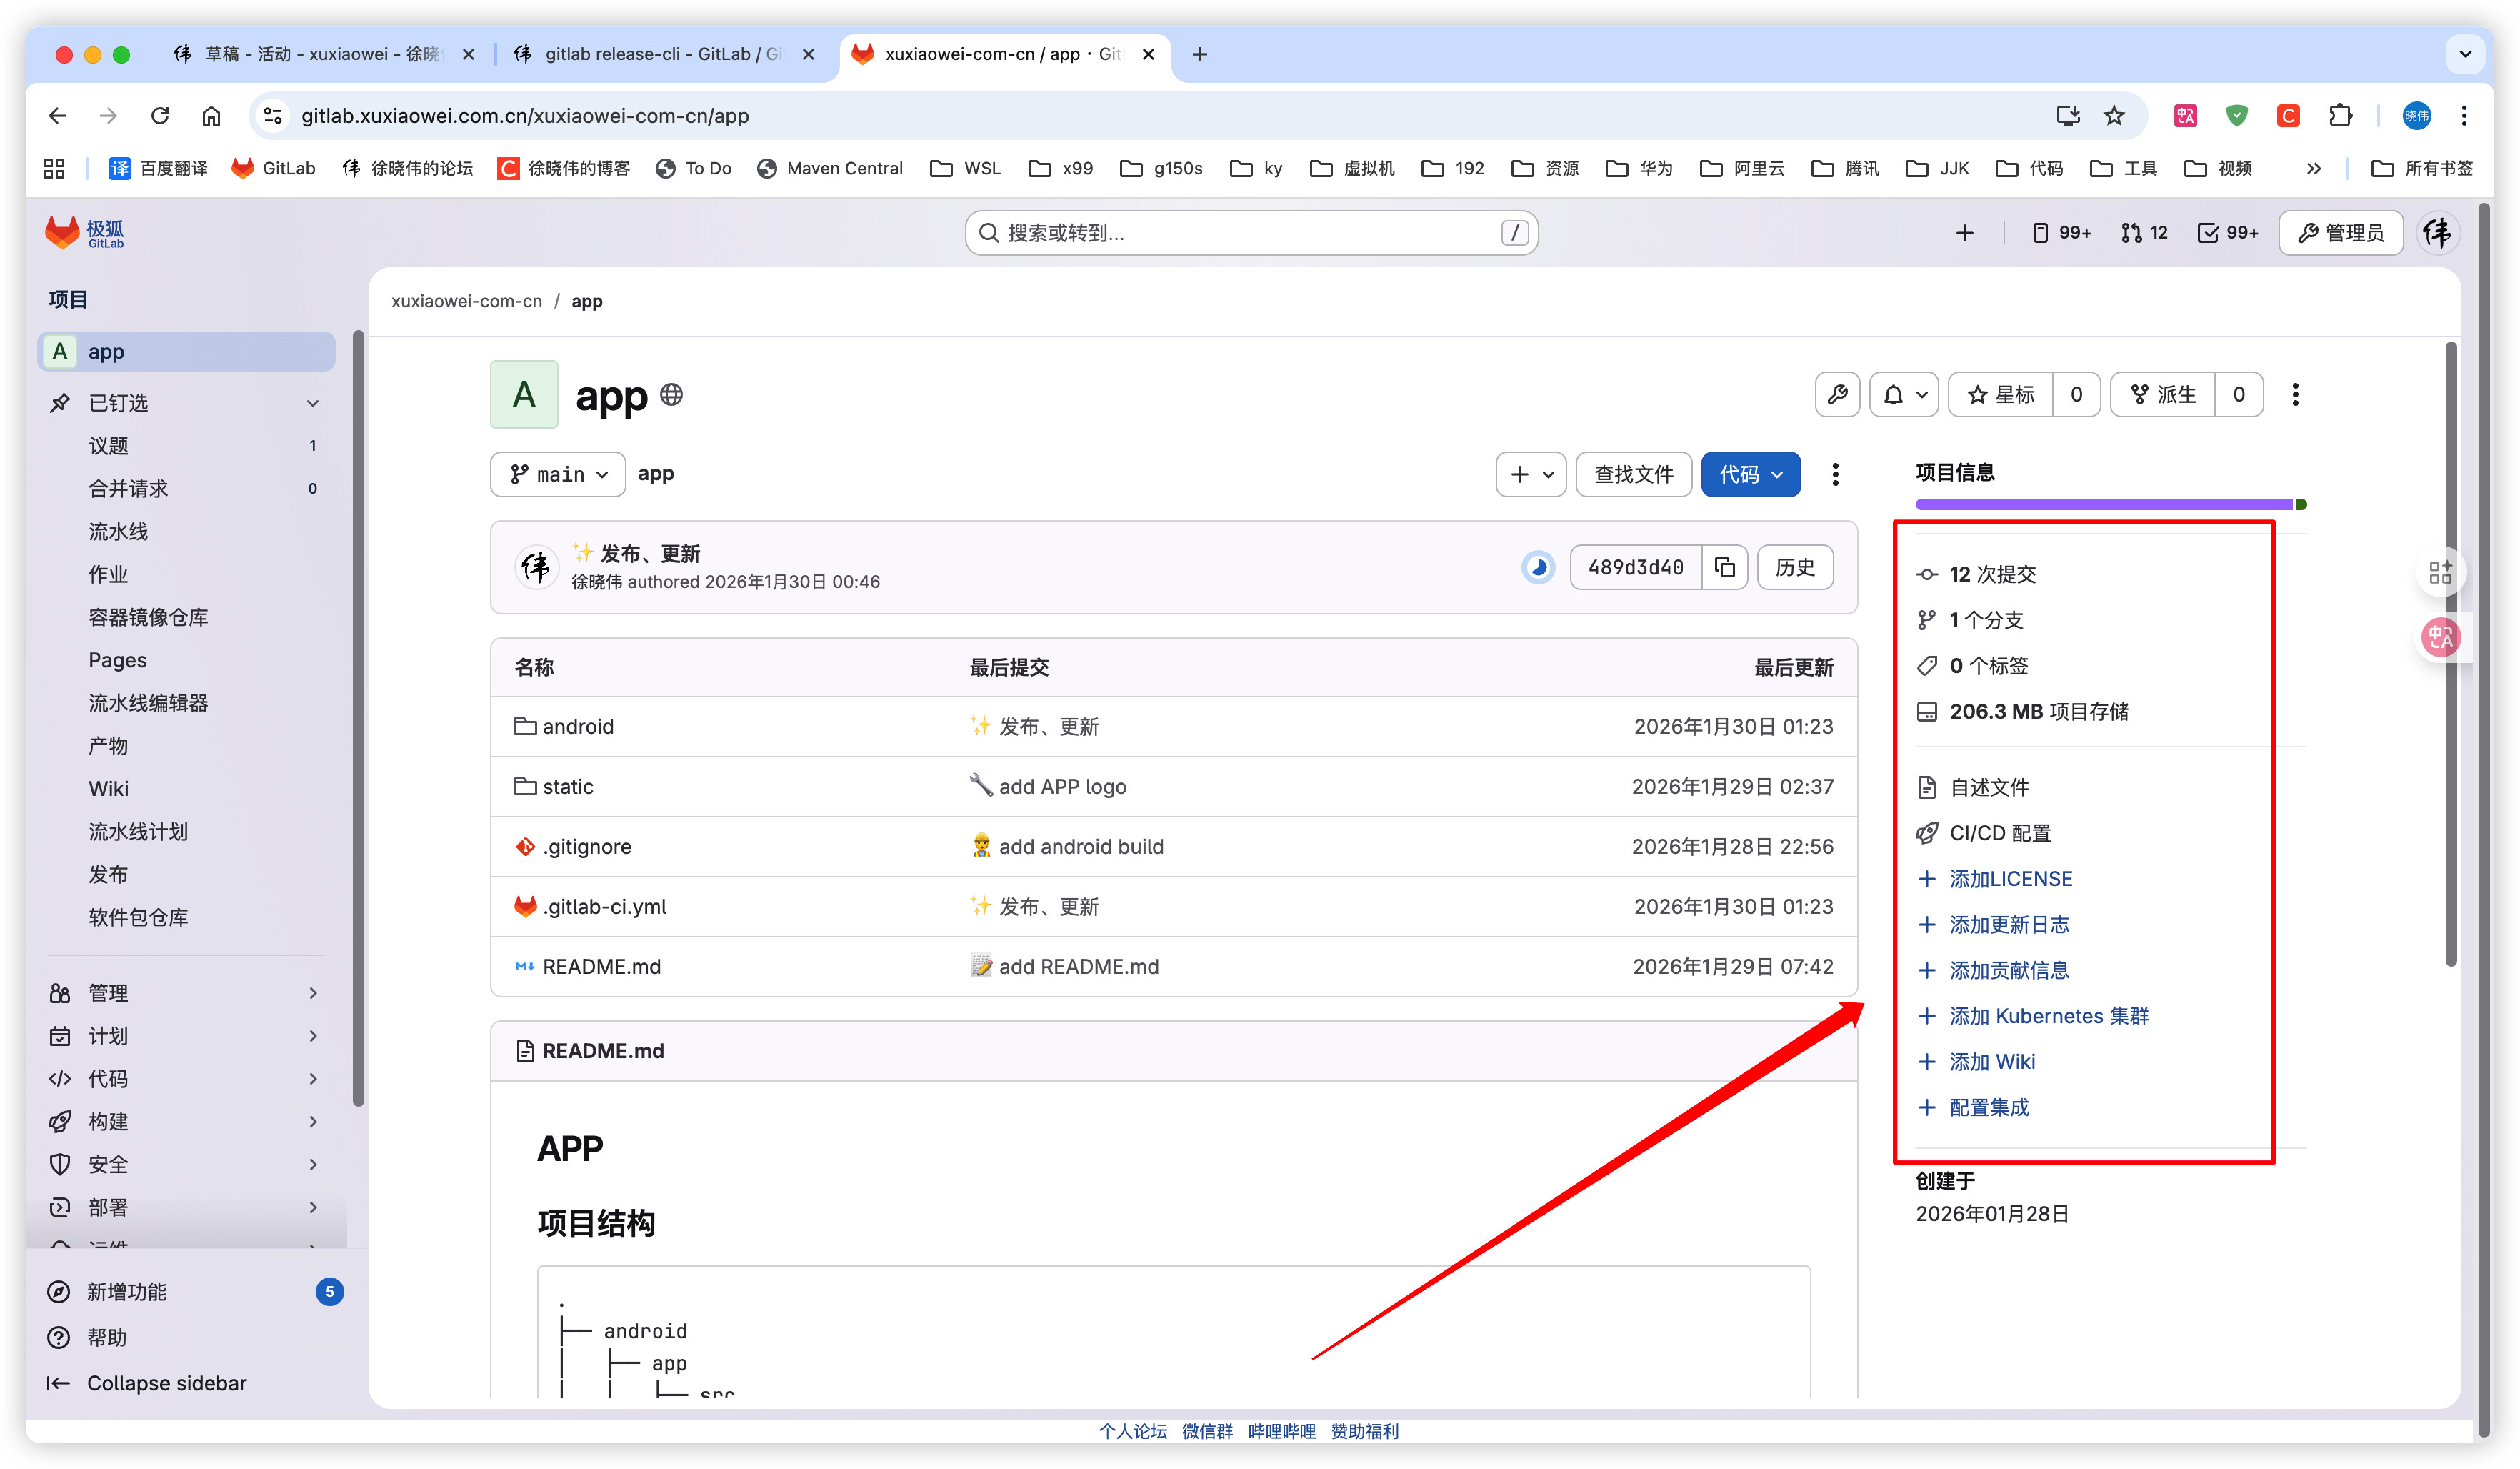Image resolution: width=2520 pixels, height=1469 pixels.
Task: Open the user avatar menu
Action: pos(2437,233)
